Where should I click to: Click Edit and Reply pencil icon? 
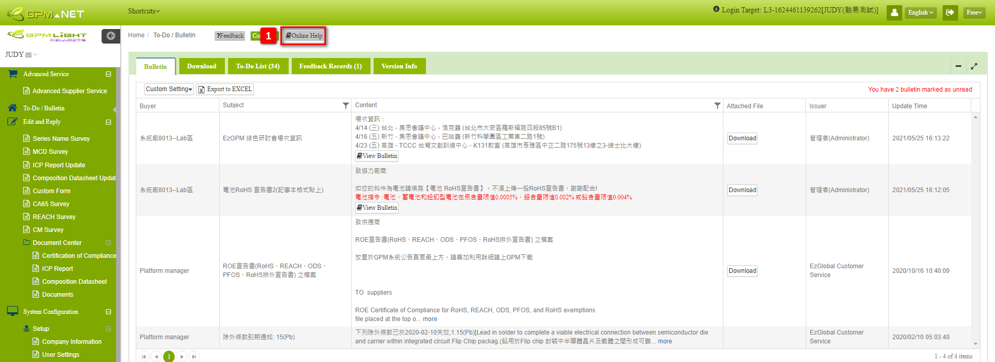(12, 122)
